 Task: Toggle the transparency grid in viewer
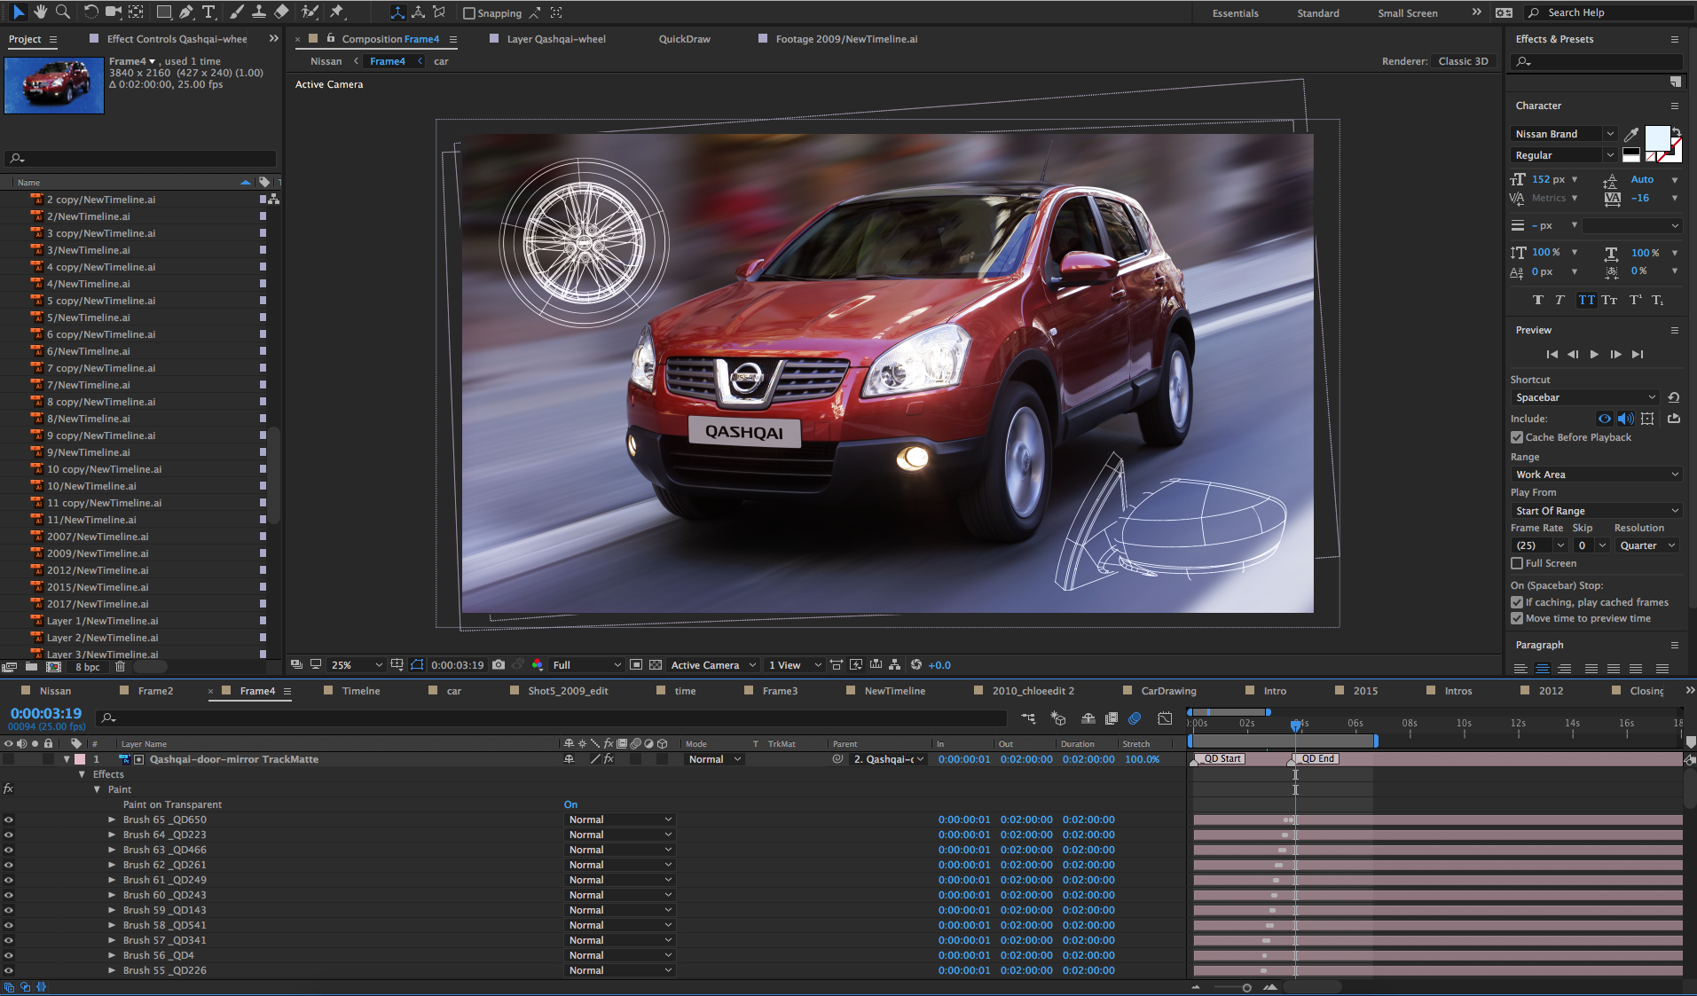656,664
